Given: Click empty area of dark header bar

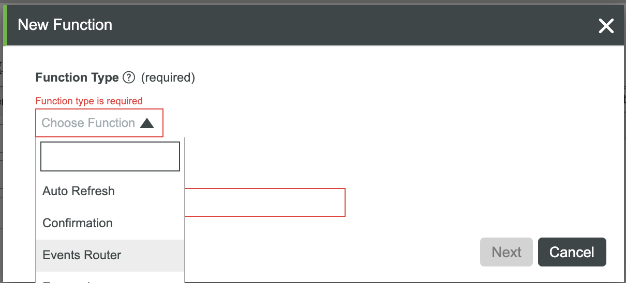Looking at the screenshot, I should click(336, 25).
